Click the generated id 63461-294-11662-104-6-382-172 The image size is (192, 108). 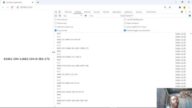(x=27, y=59)
